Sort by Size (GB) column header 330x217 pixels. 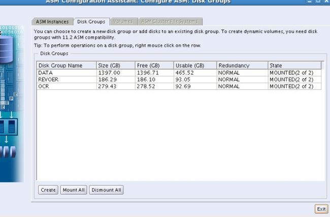[x=116, y=65]
